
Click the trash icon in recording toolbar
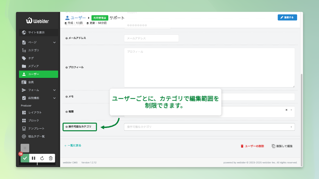(x=51, y=158)
